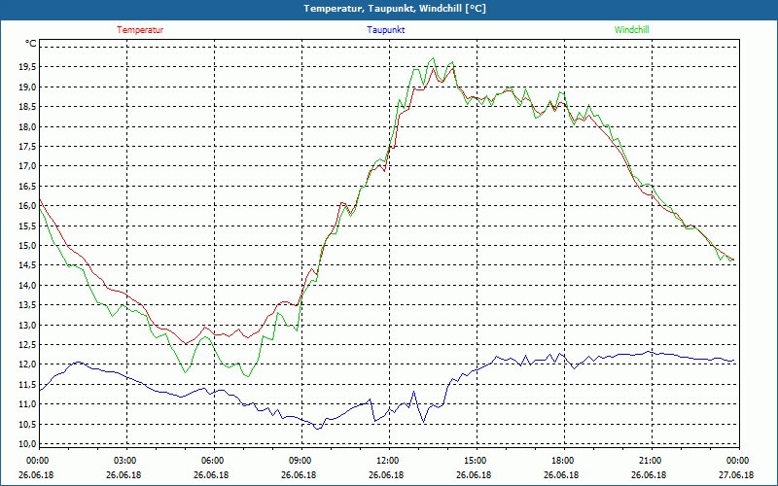This screenshot has height=486, width=778.
Task: Click the 27.06.18 date label
Action: (x=736, y=475)
